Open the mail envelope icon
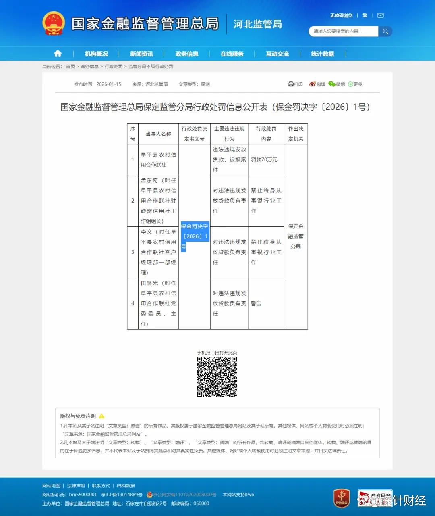The width and height of the screenshot is (435, 516). click(x=380, y=15)
